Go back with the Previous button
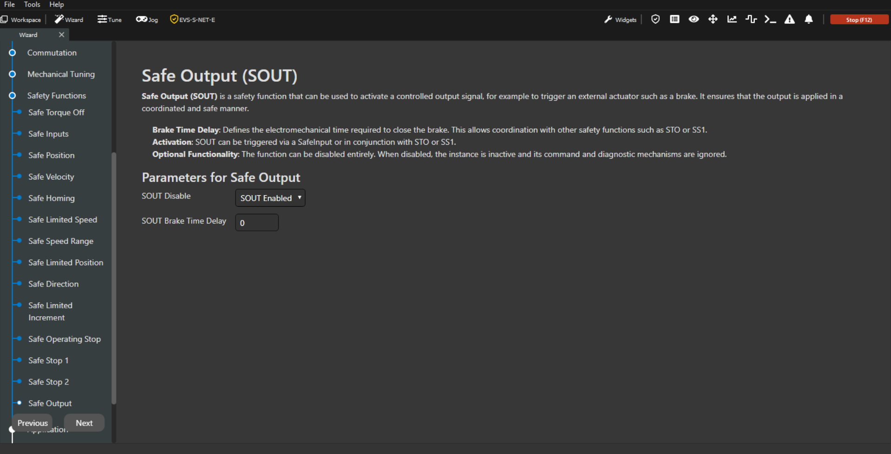The height and width of the screenshot is (454, 891). click(33, 423)
